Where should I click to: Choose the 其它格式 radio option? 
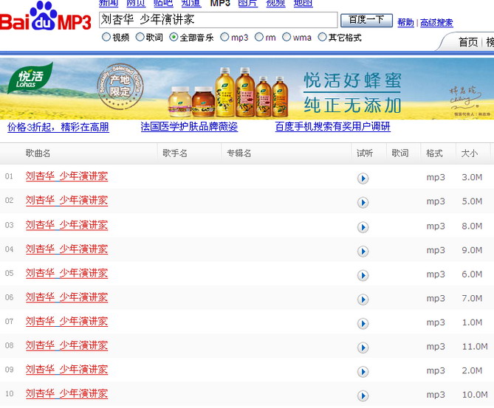click(322, 37)
